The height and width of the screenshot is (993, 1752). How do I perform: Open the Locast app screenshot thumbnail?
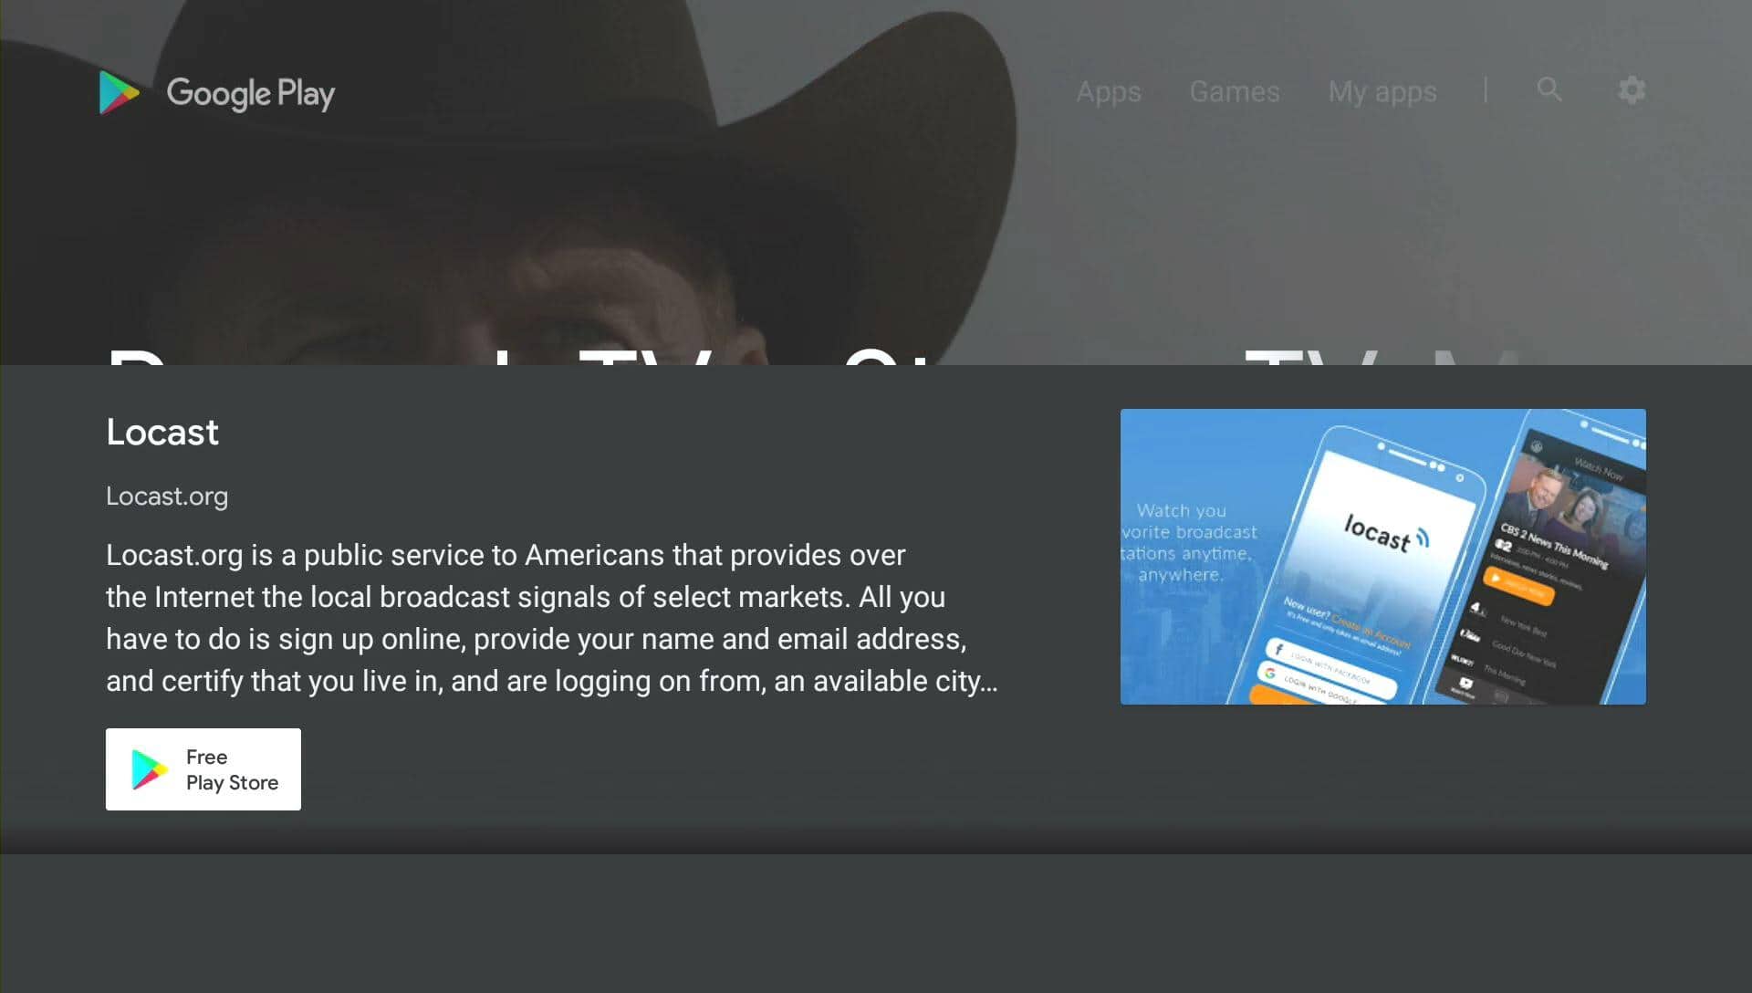[x=1383, y=557]
